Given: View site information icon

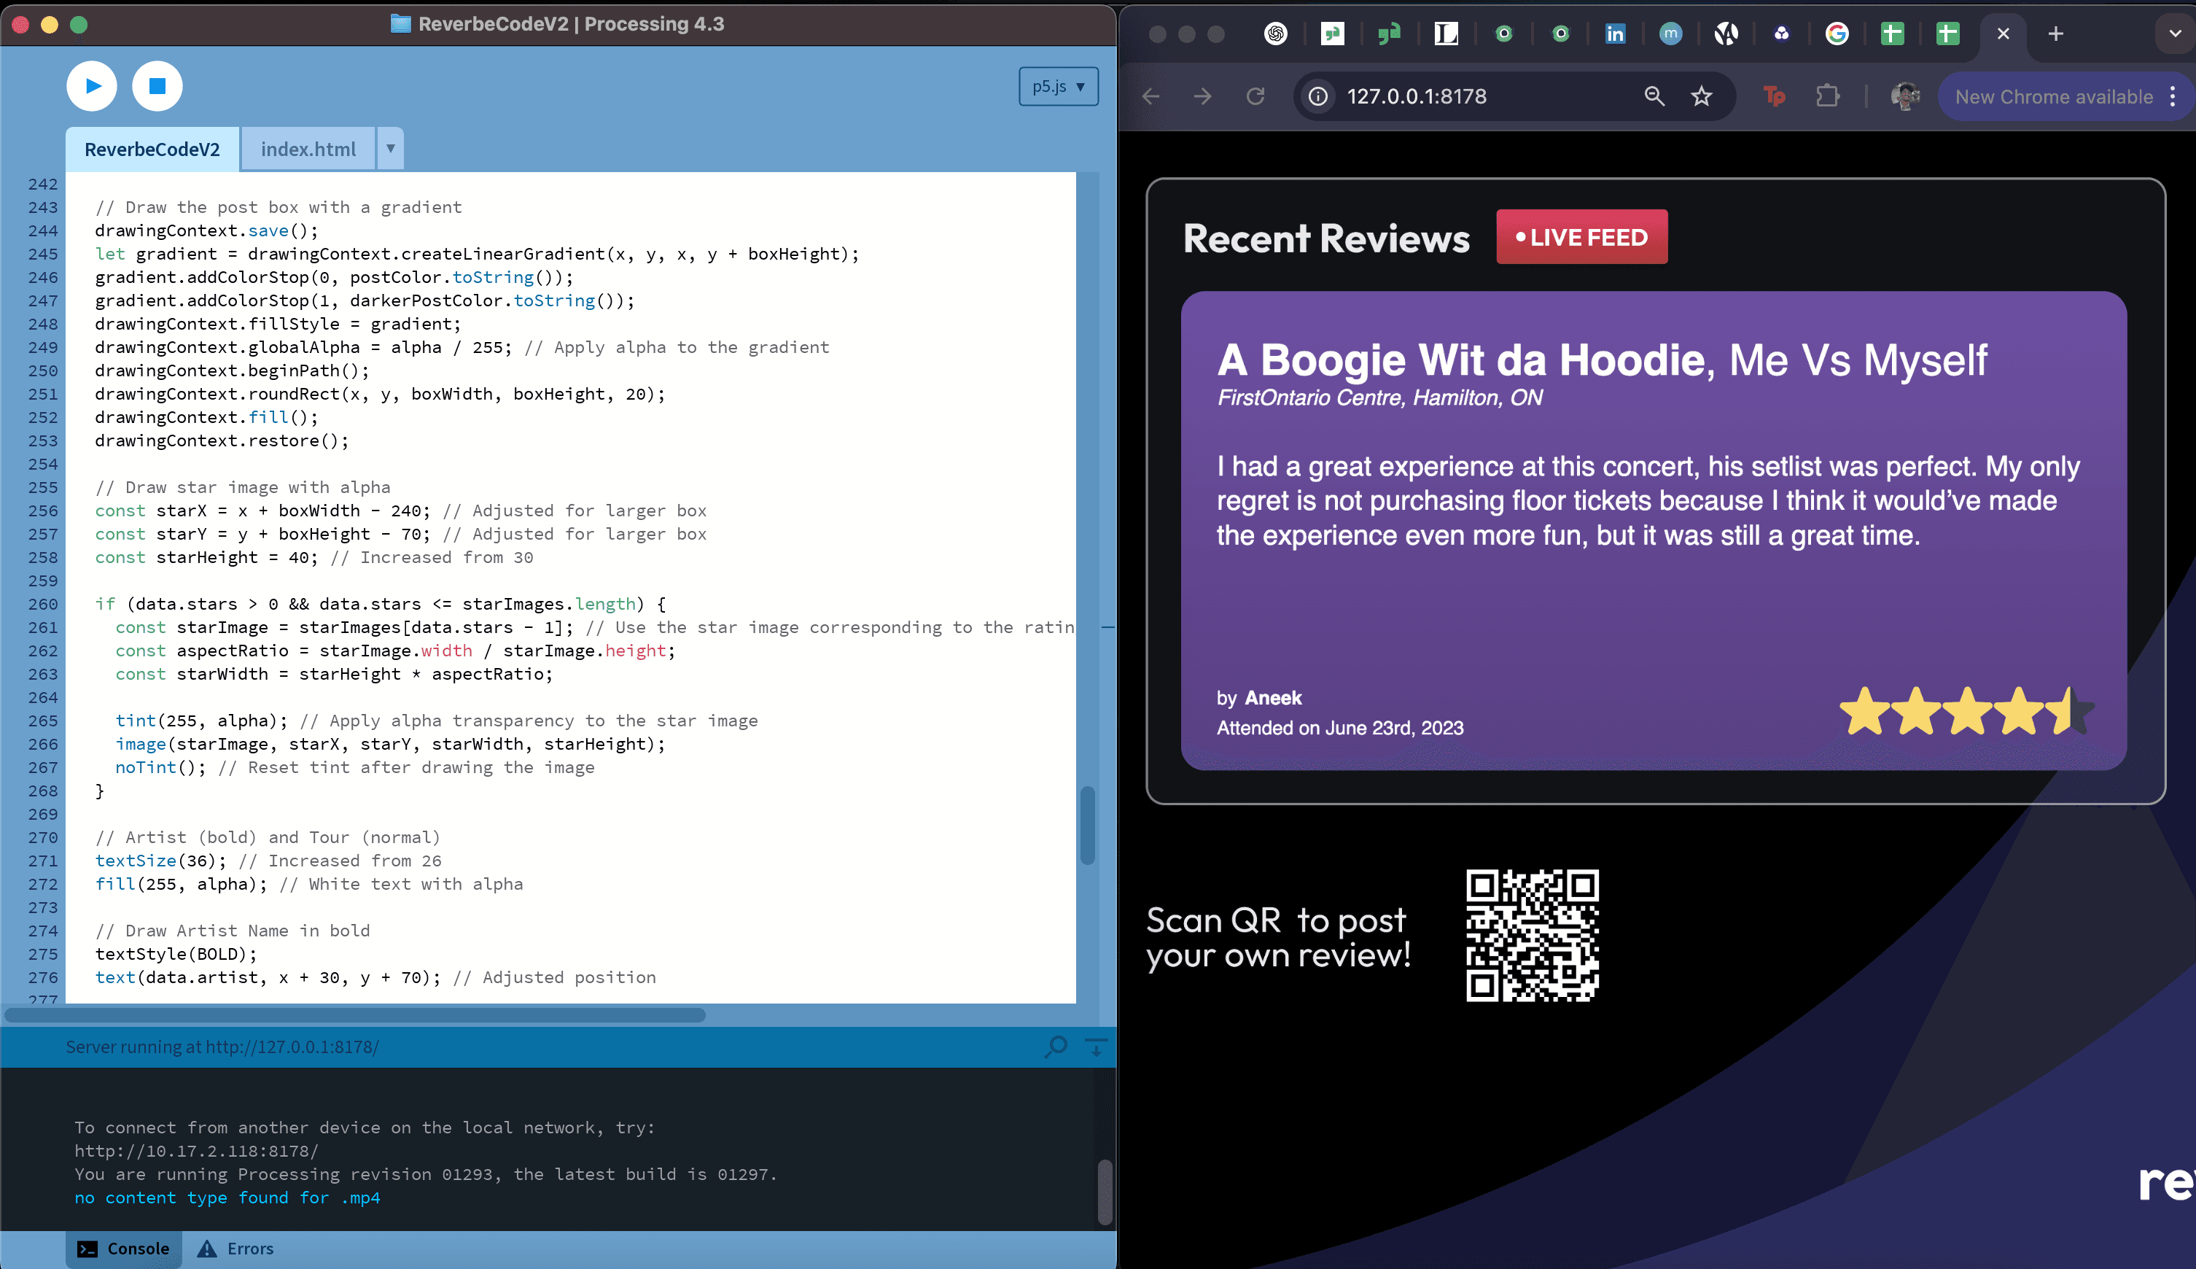Looking at the screenshot, I should point(1319,96).
